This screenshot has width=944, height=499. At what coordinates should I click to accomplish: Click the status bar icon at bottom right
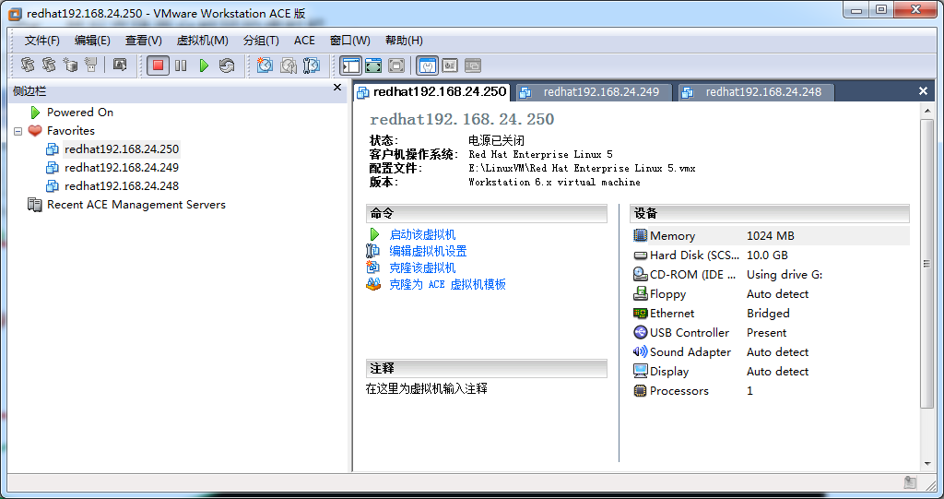click(910, 482)
